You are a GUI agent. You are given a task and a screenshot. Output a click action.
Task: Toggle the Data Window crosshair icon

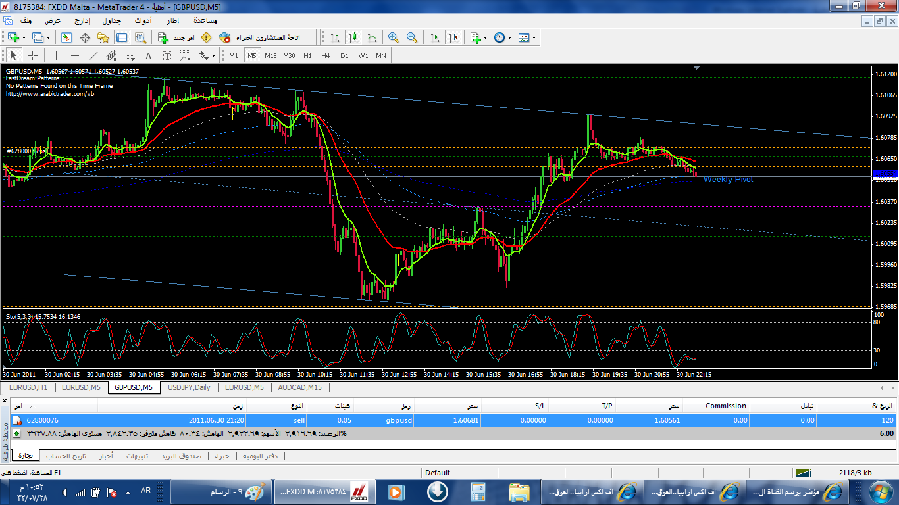[85, 37]
